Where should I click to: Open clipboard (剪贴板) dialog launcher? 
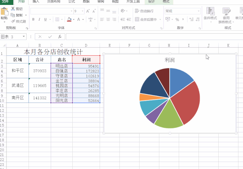click(x=27, y=28)
